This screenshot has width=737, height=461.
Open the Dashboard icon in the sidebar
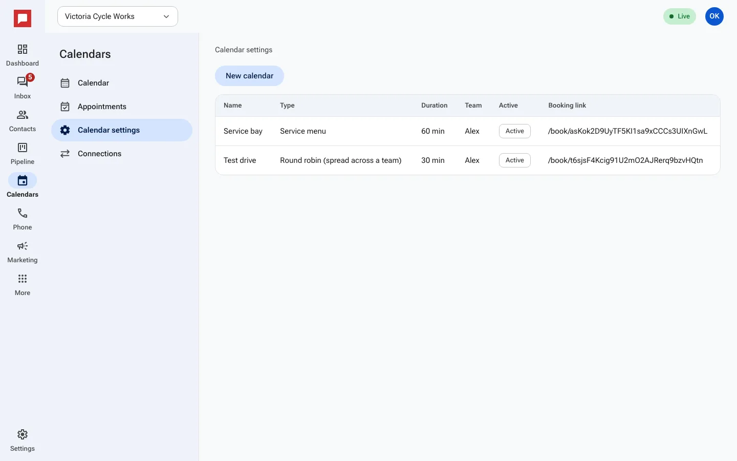point(23,55)
